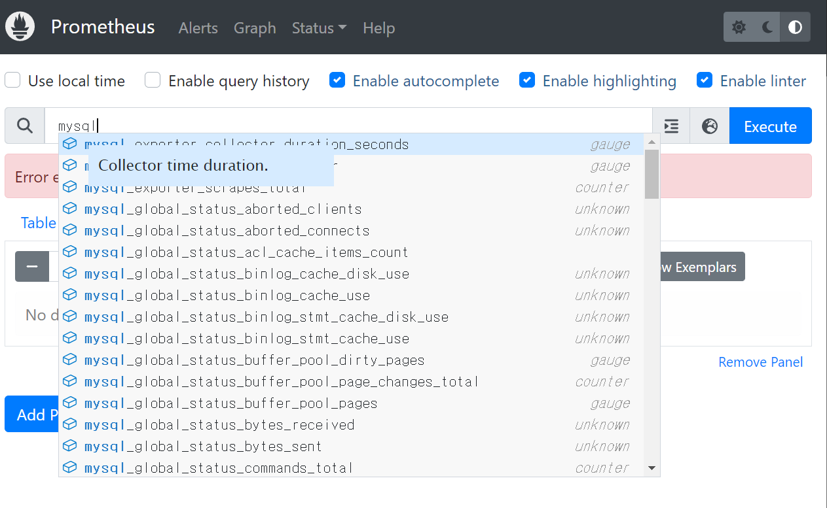Click the search magnifier icon beside the query
This screenshot has width=827, height=508.
[x=25, y=126]
